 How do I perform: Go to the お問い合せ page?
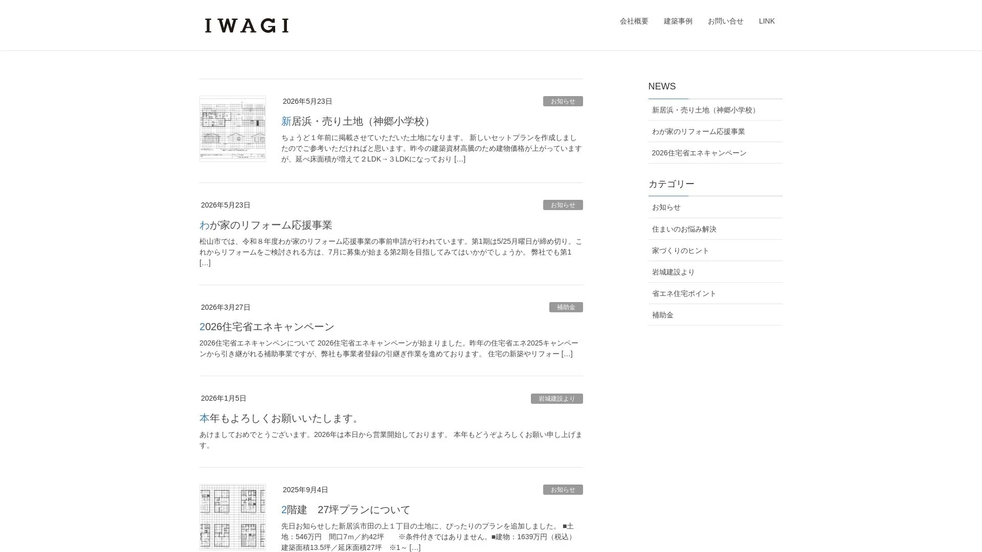[x=725, y=21]
